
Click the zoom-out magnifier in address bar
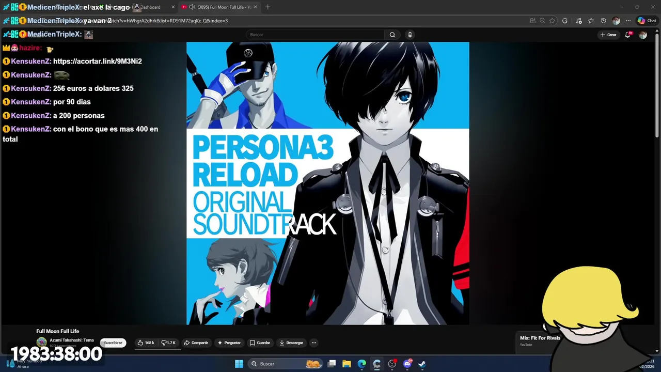[542, 21]
